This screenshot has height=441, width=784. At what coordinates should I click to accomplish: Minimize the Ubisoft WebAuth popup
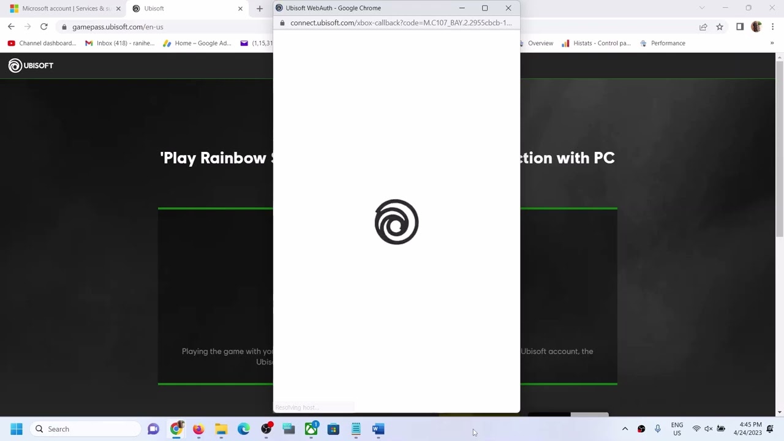[x=462, y=8]
